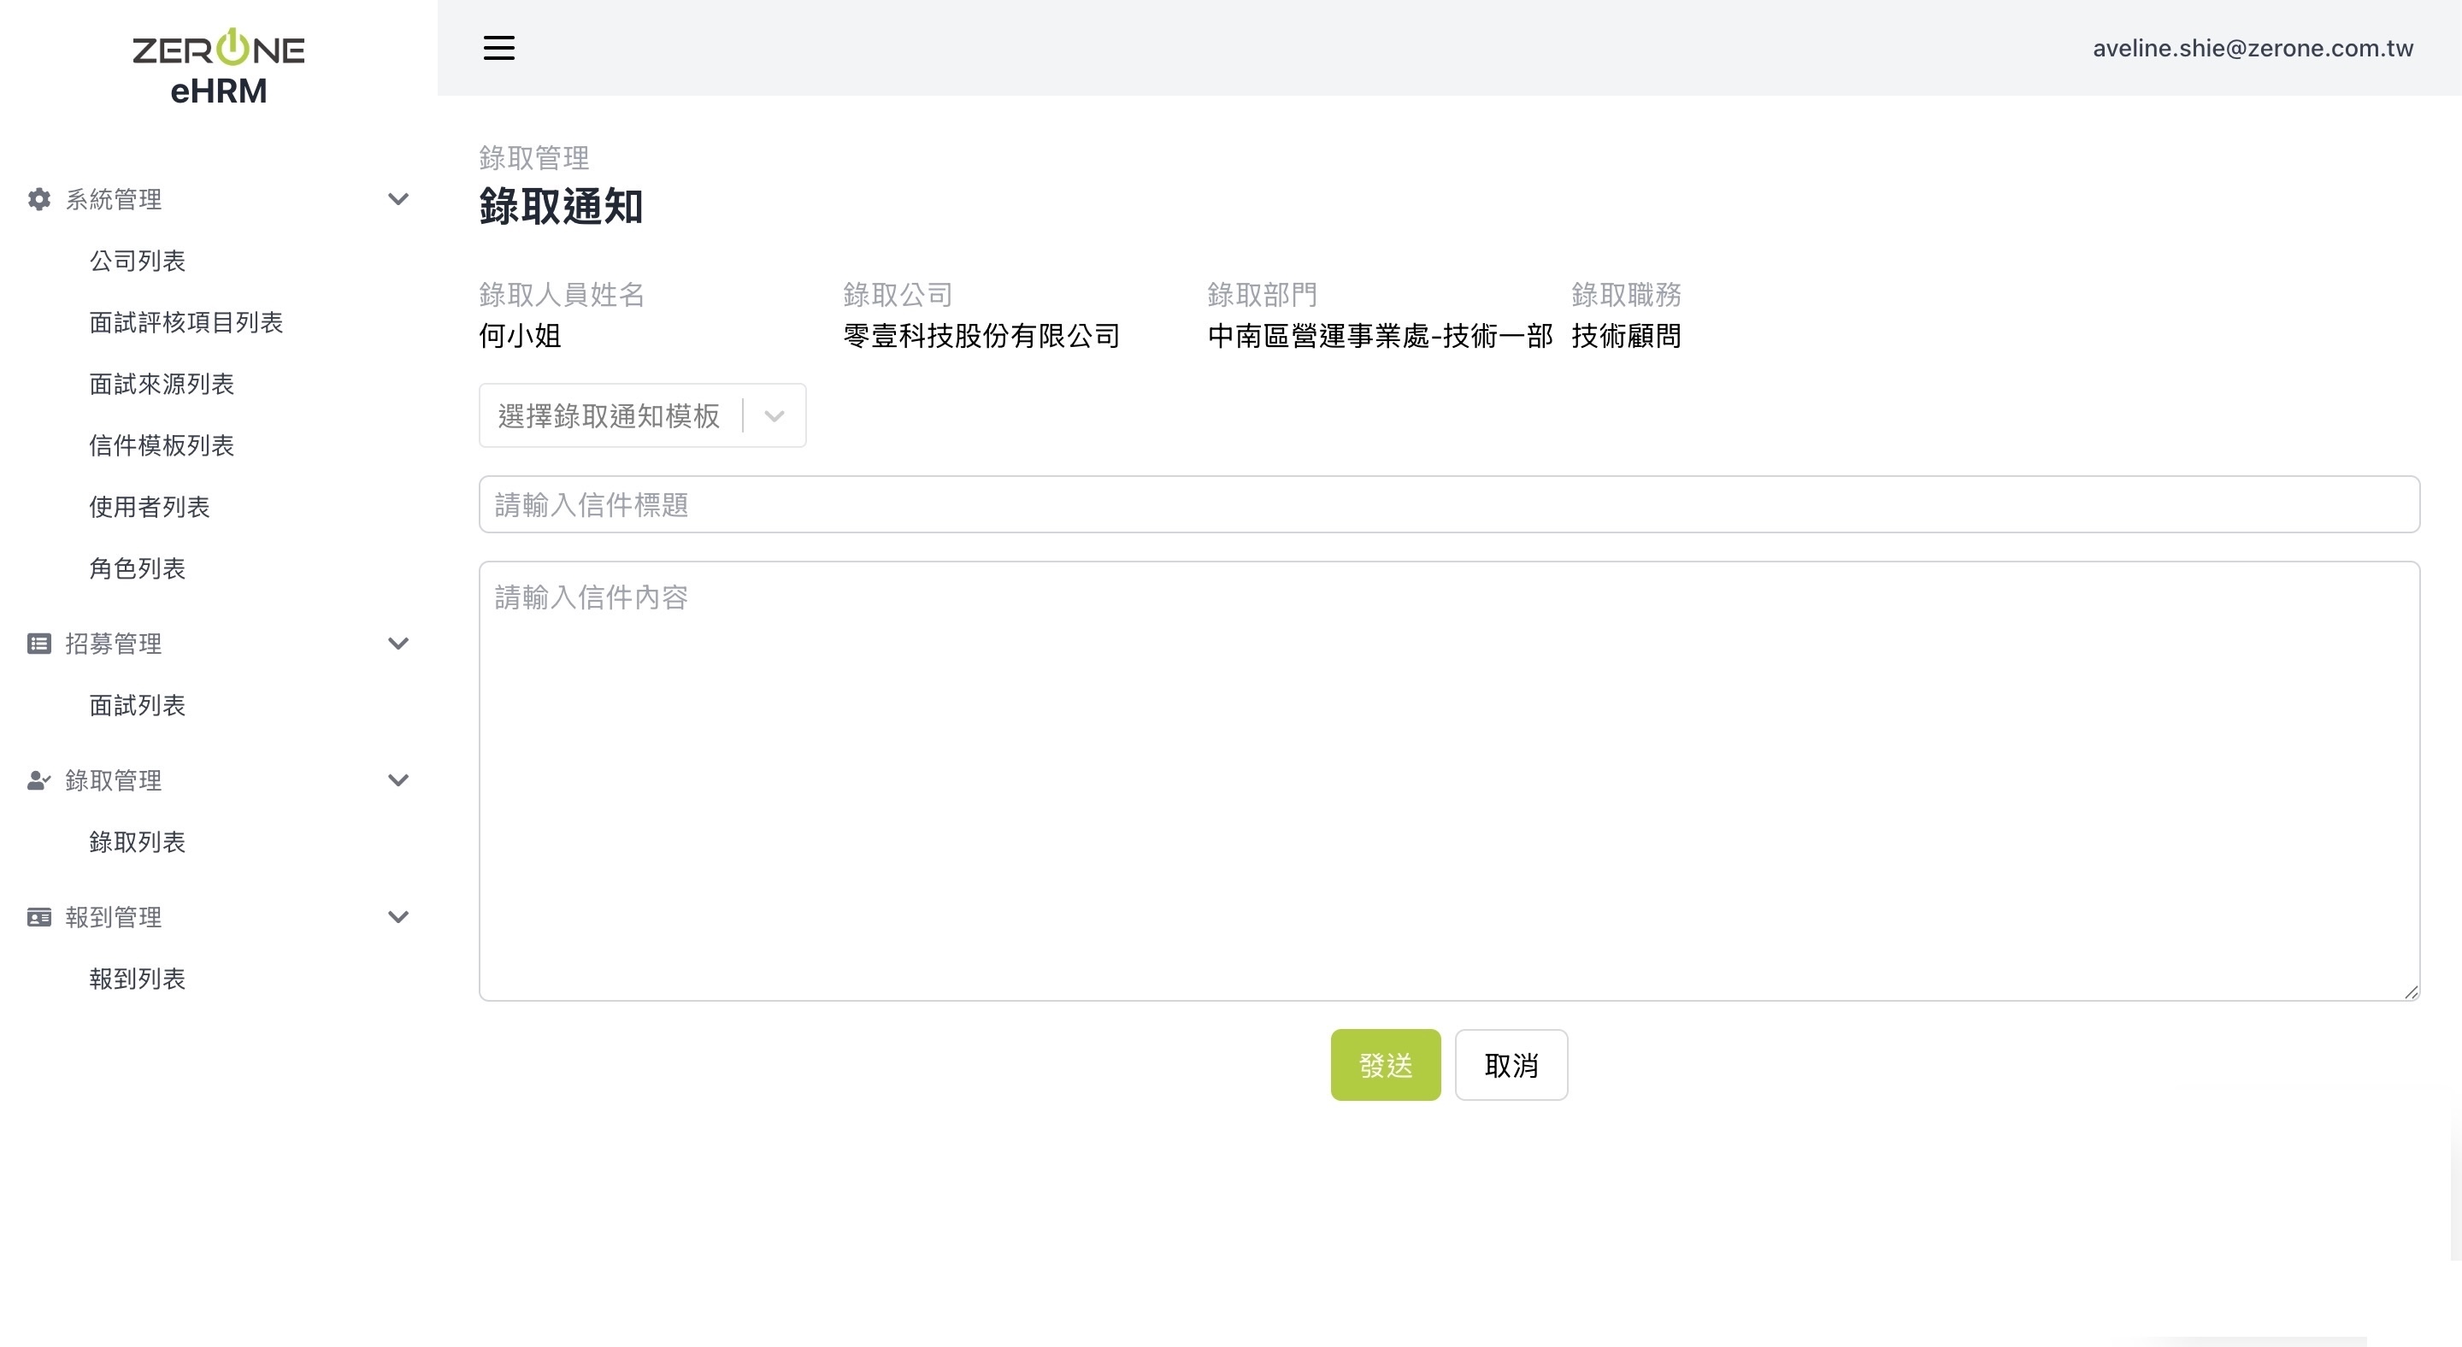Click the gear icon beside 系統管理
Viewport: 2462px width, 1347px height.
click(x=39, y=198)
